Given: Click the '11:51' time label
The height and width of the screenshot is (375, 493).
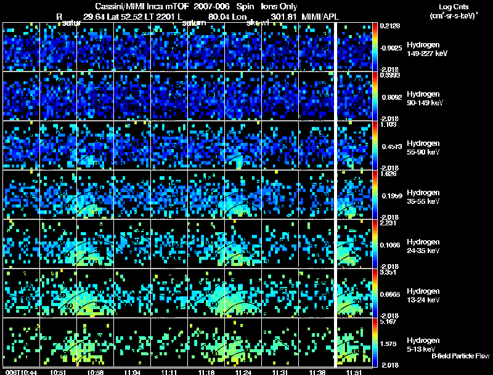Looking at the screenshot, I should [354, 373].
